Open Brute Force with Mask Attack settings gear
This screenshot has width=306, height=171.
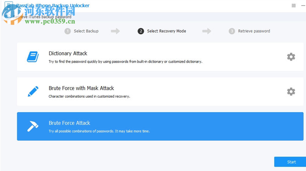pyautogui.click(x=291, y=91)
